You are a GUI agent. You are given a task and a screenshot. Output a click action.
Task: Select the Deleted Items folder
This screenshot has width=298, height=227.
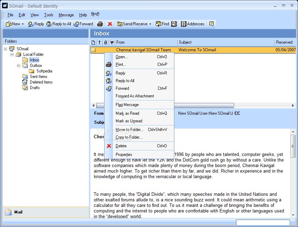[x=41, y=82]
